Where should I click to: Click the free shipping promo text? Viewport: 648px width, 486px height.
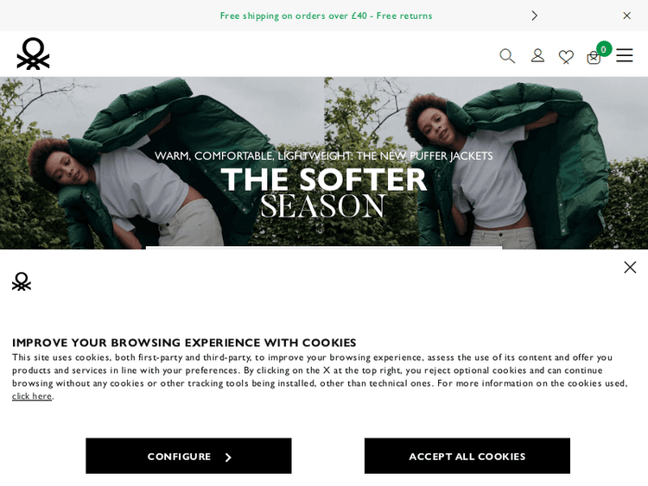[326, 16]
